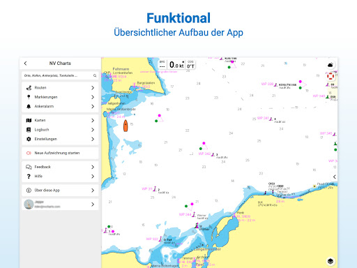Select the orange boat position marker
The width and height of the screenshot is (357, 268).
pyautogui.click(x=126, y=126)
